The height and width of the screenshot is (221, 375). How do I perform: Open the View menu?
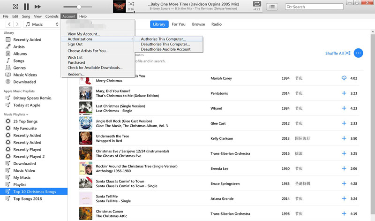pos(37,16)
